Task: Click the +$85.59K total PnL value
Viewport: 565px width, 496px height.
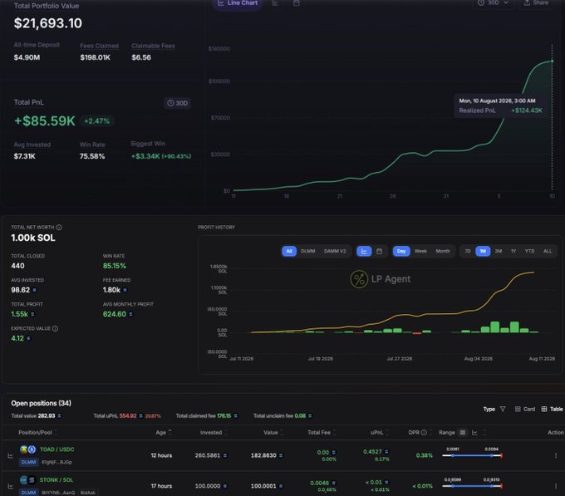Action: click(45, 120)
